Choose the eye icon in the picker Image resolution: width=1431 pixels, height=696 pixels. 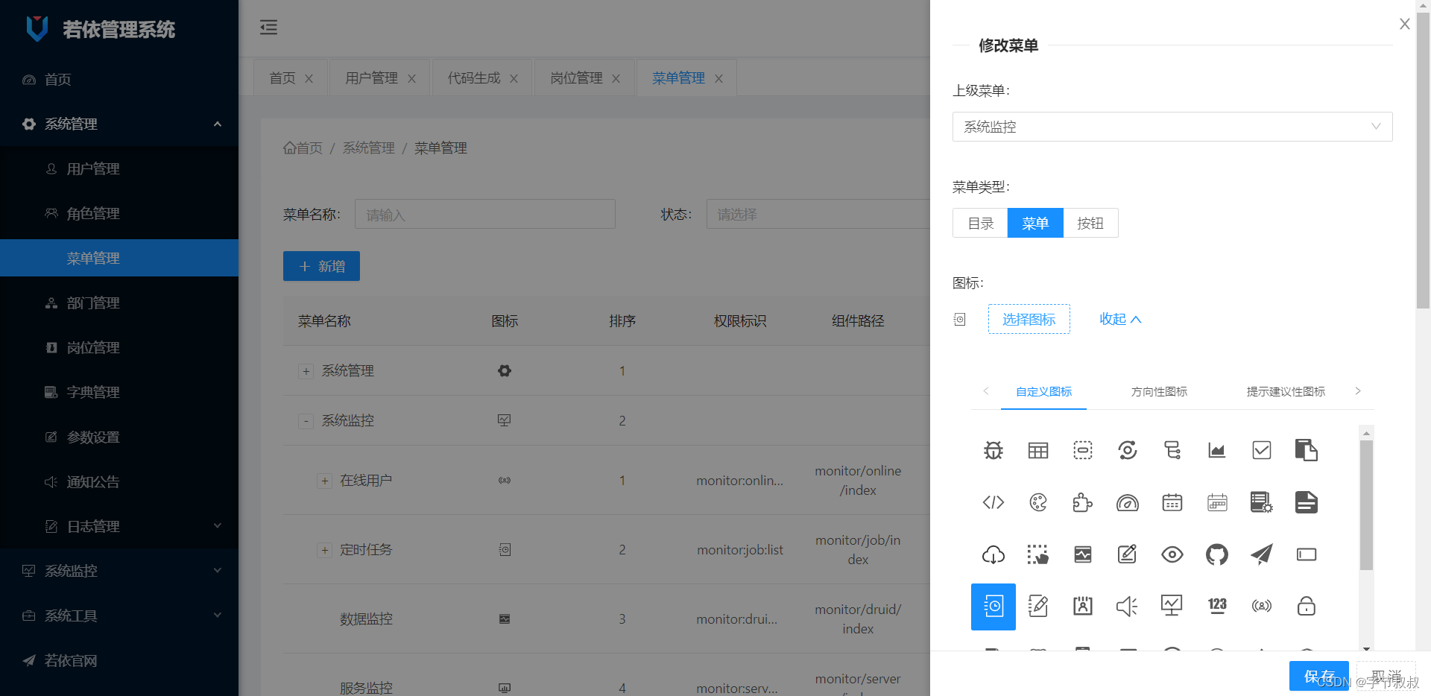coord(1172,554)
